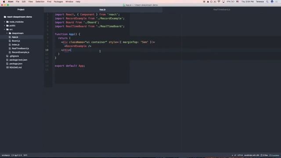Open the File menu
Image resolution: width=281 pixels, height=158 pixels.
(18, 2)
